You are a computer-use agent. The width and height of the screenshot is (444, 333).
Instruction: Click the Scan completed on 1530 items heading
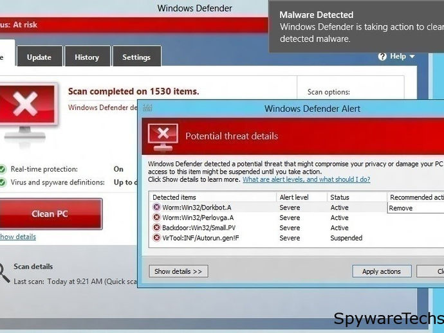[x=134, y=91]
